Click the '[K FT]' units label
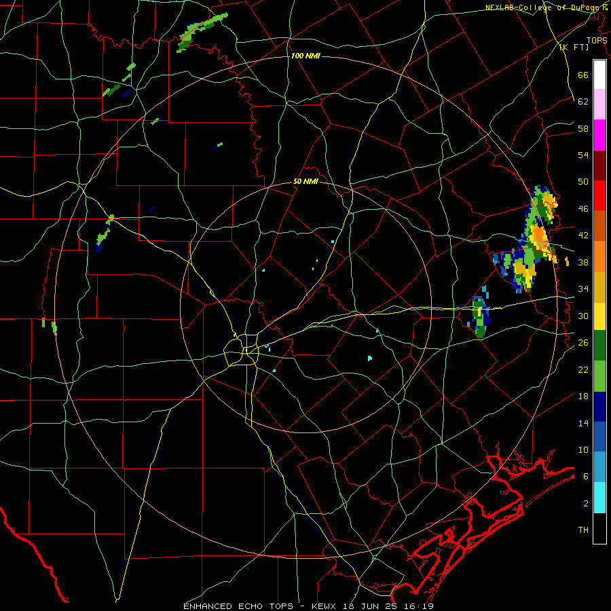Viewport: 611px width, 611px height. (574, 47)
